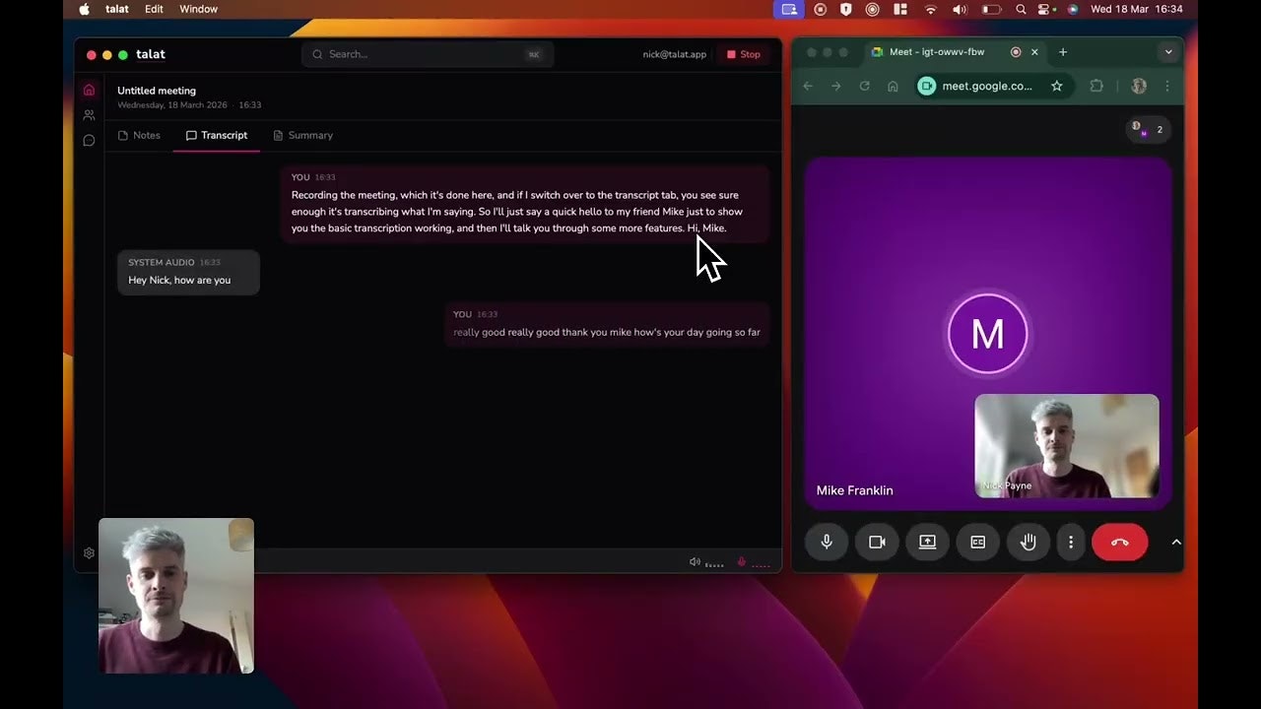Open Chrome home page button

(x=893, y=86)
